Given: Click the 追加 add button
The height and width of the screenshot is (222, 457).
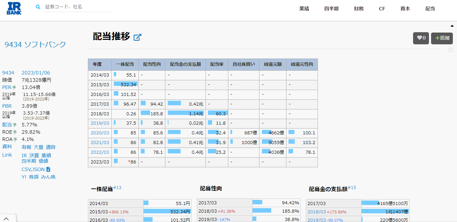Looking at the screenshot, I should coord(442,38).
